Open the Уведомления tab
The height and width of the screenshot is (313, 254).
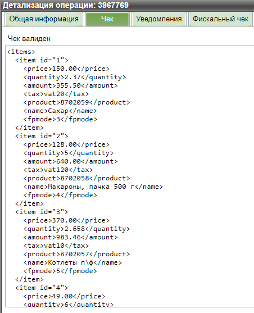[159, 19]
